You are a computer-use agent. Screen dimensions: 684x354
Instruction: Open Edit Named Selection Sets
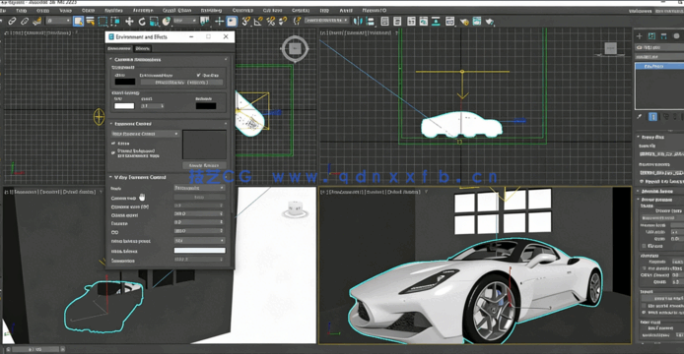click(297, 21)
